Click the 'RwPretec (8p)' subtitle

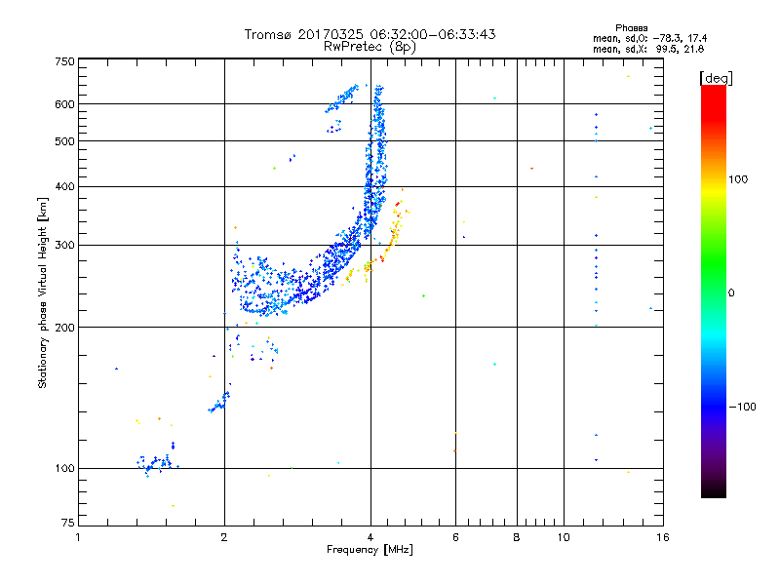tap(370, 47)
